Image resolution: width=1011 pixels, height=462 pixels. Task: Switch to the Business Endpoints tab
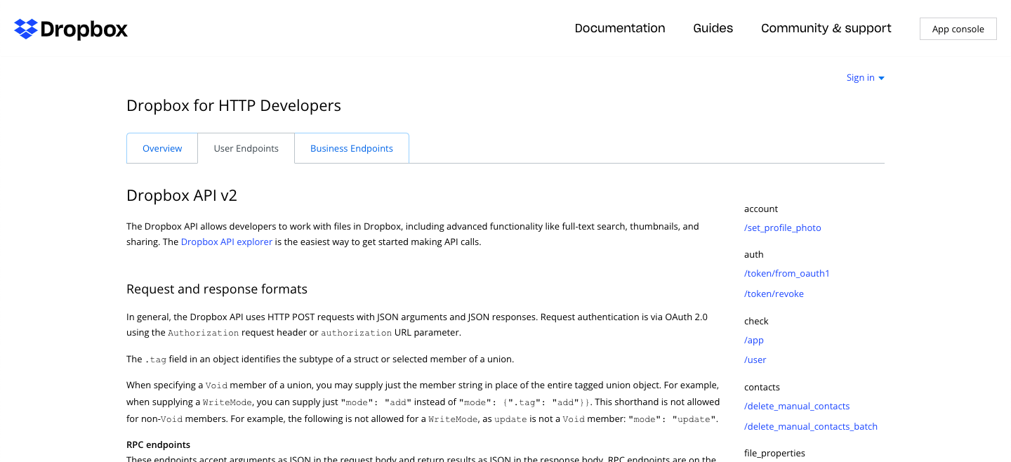pos(351,148)
